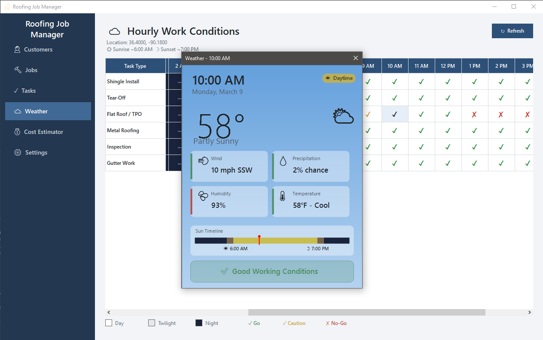The width and height of the screenshot is (543, 340).
Task: Click the Refresh button
Action: tap(512, 31)
